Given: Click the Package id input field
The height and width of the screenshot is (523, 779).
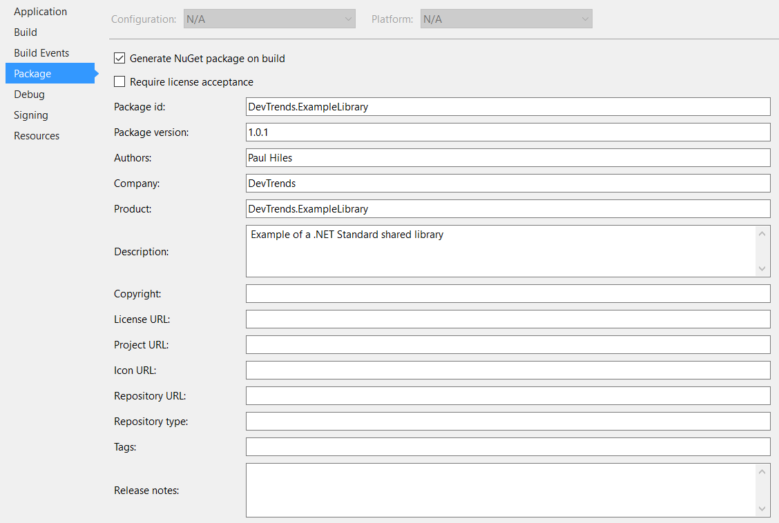Looking at the screenshot, I should point(508,107).
